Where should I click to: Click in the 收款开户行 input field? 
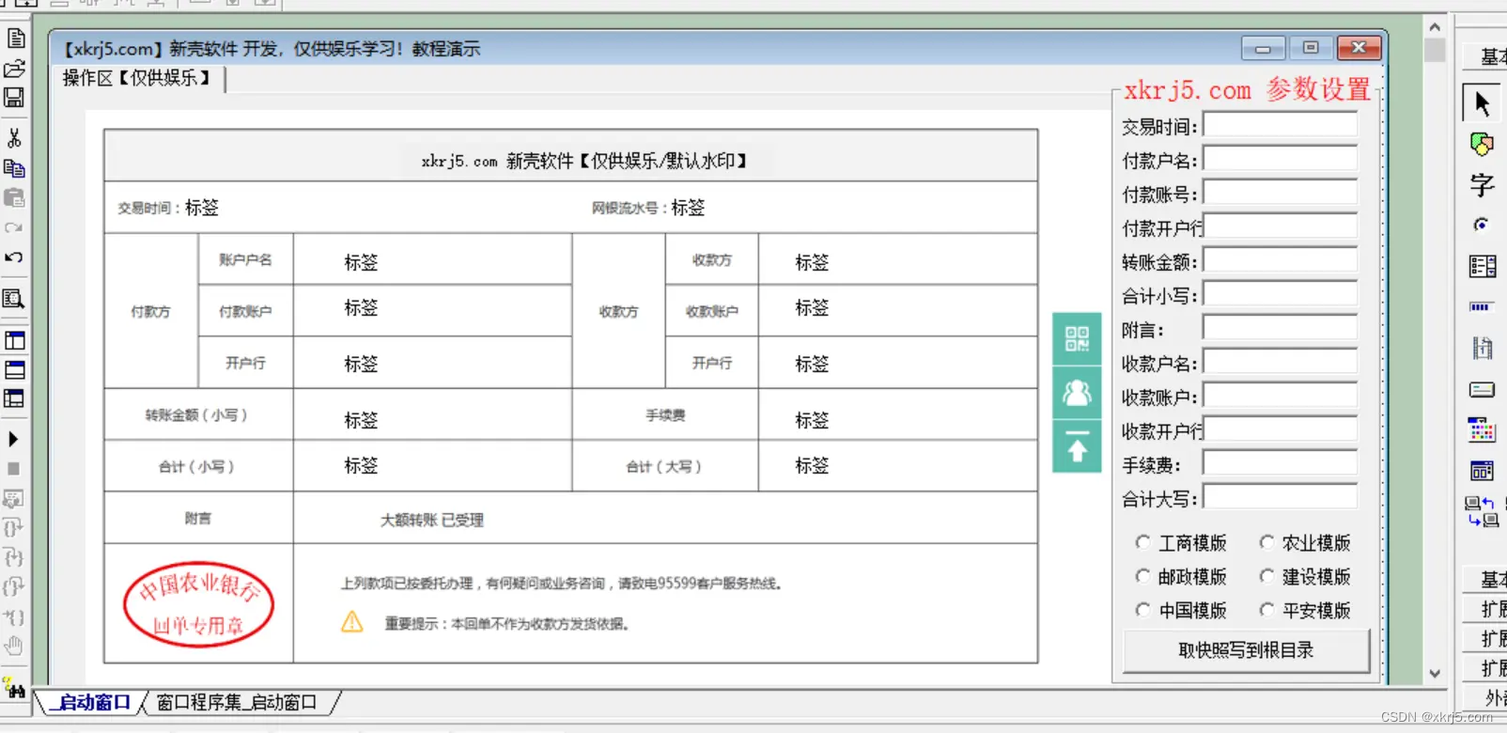[1280, 430]
